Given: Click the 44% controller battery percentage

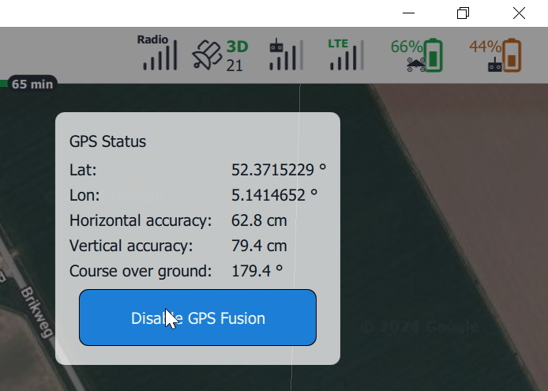Looking at the screenshot, I should pyautogui.click(x=484, y=47).
